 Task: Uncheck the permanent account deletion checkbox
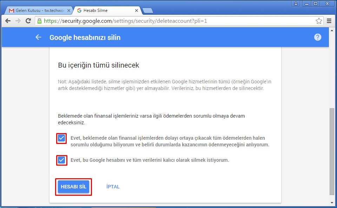(61, 160)
